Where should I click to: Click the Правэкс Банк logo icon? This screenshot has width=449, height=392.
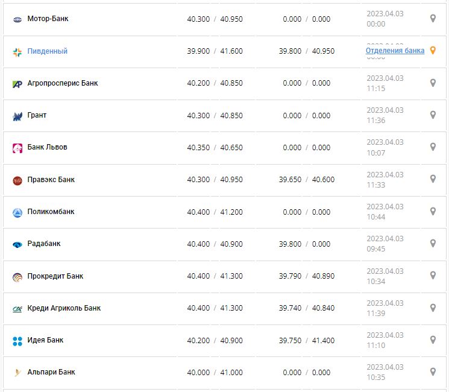(17, 180)
